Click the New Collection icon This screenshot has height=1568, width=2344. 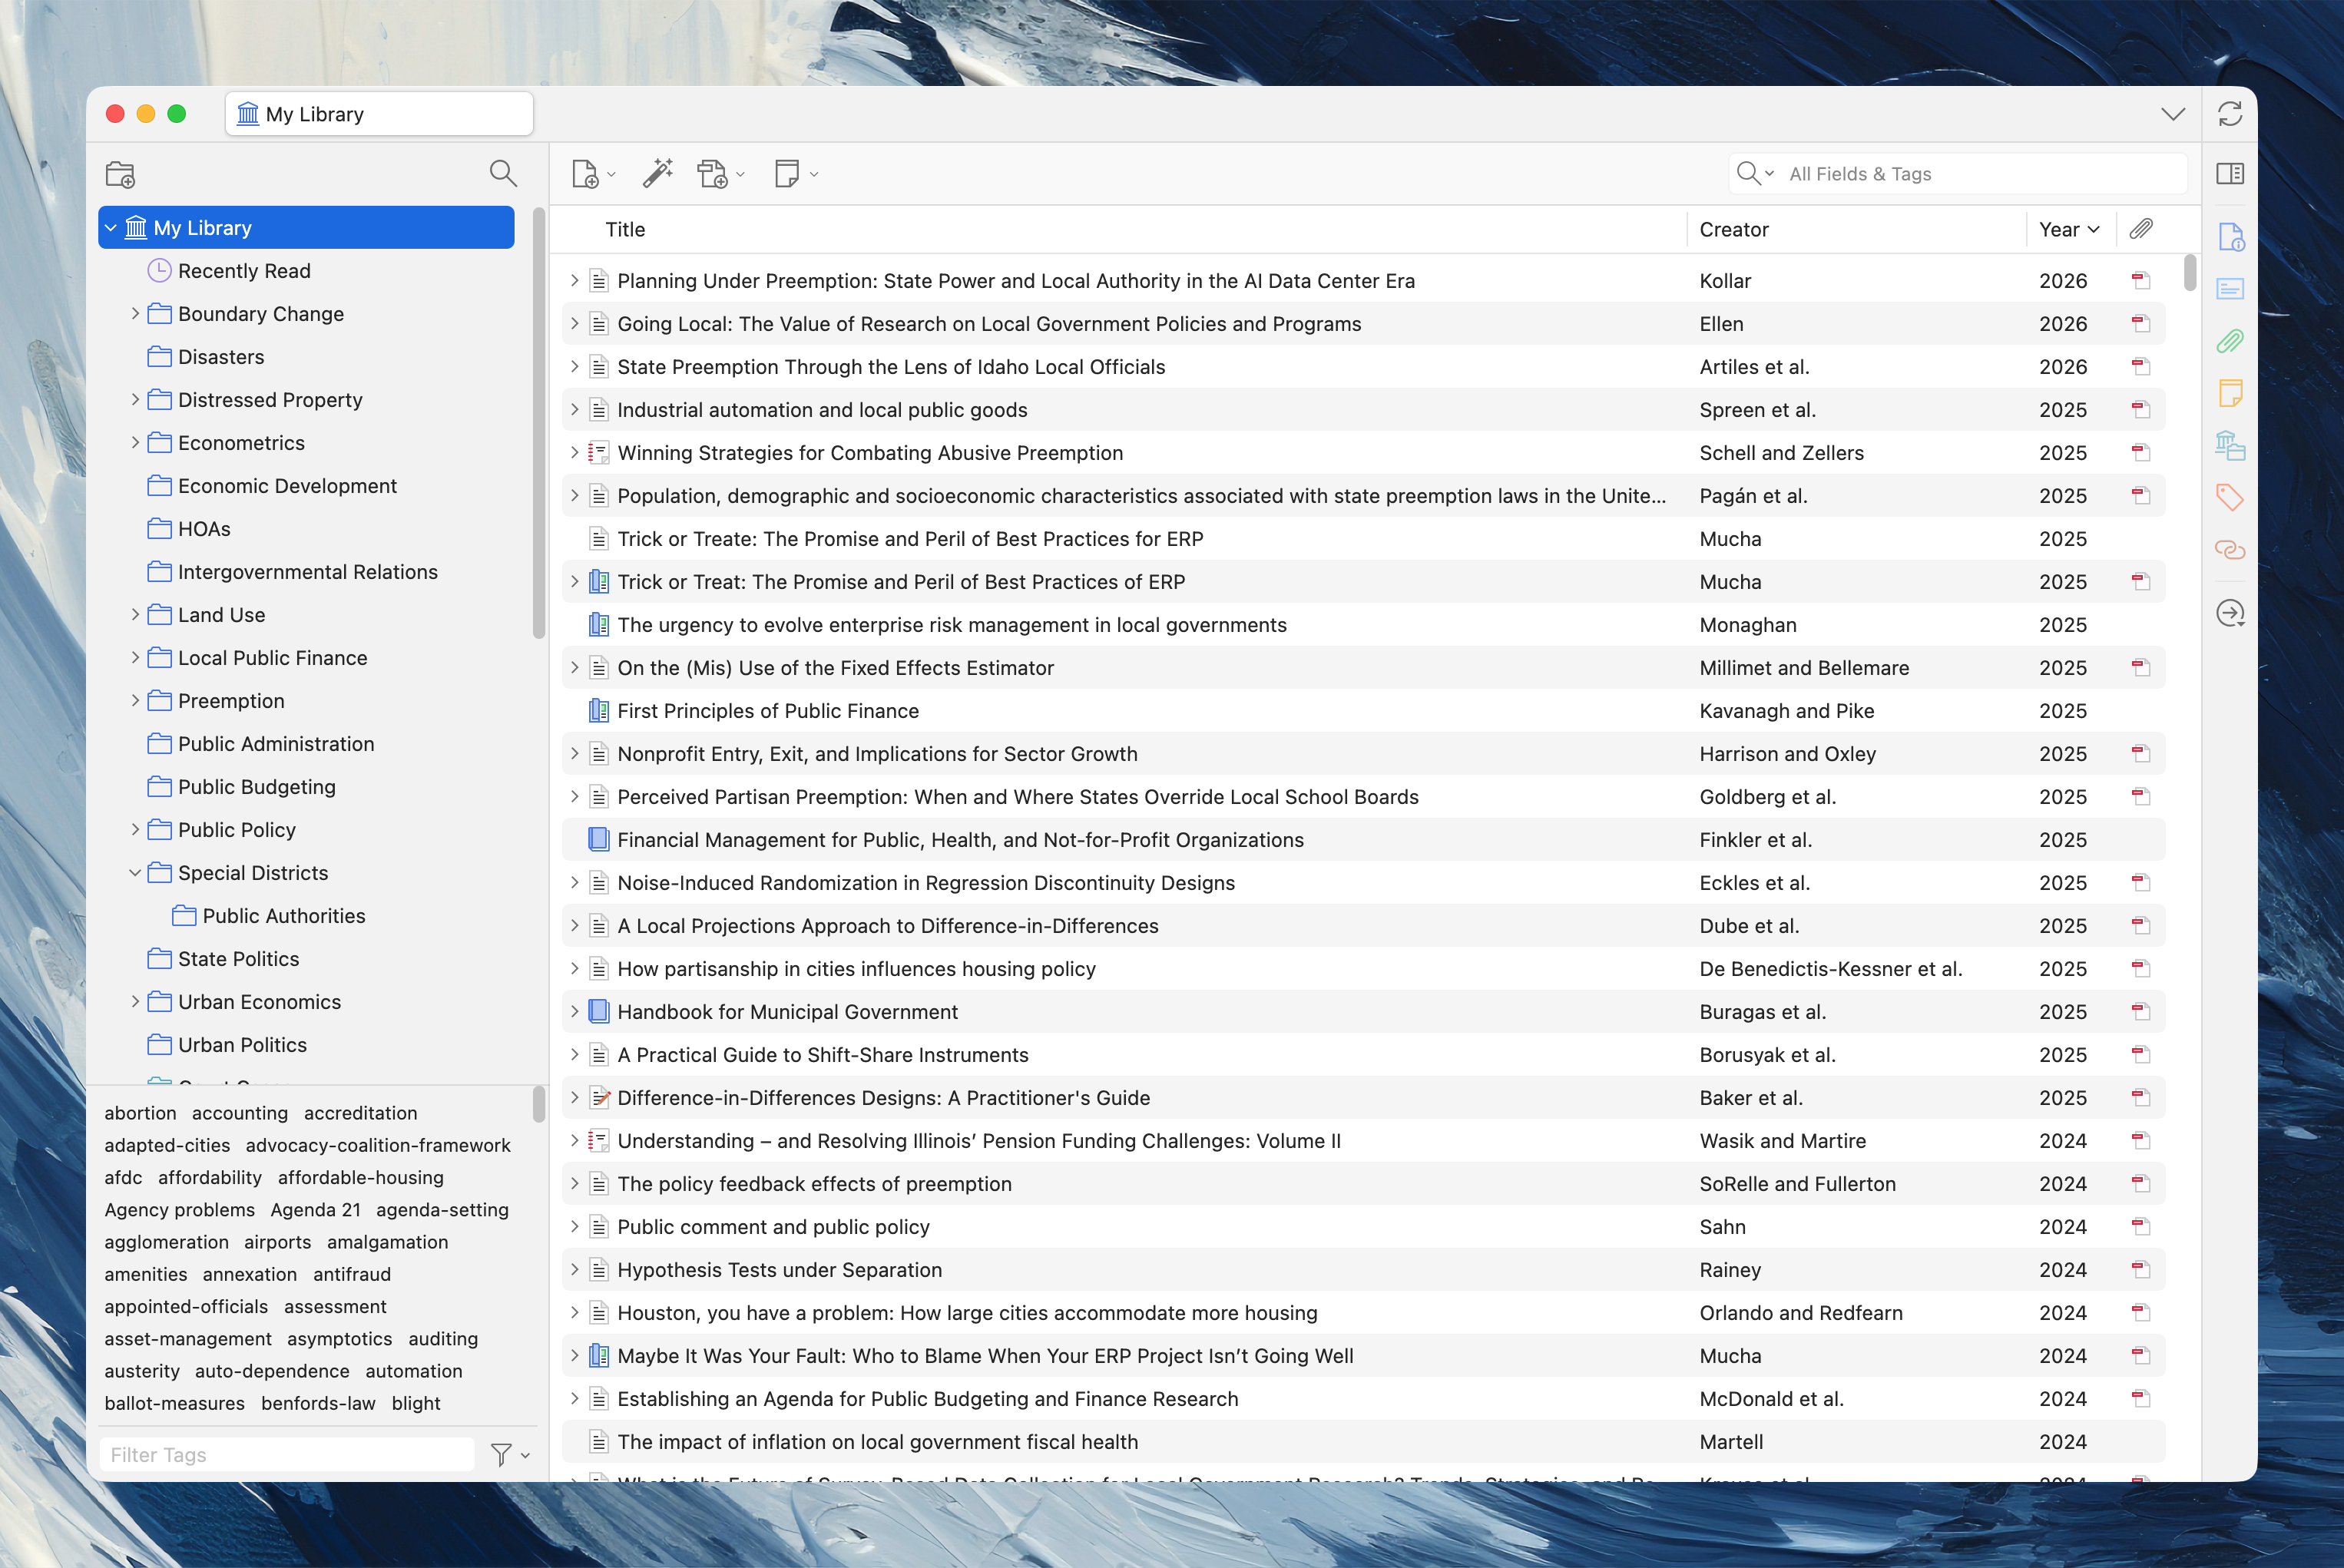[120, 174]
